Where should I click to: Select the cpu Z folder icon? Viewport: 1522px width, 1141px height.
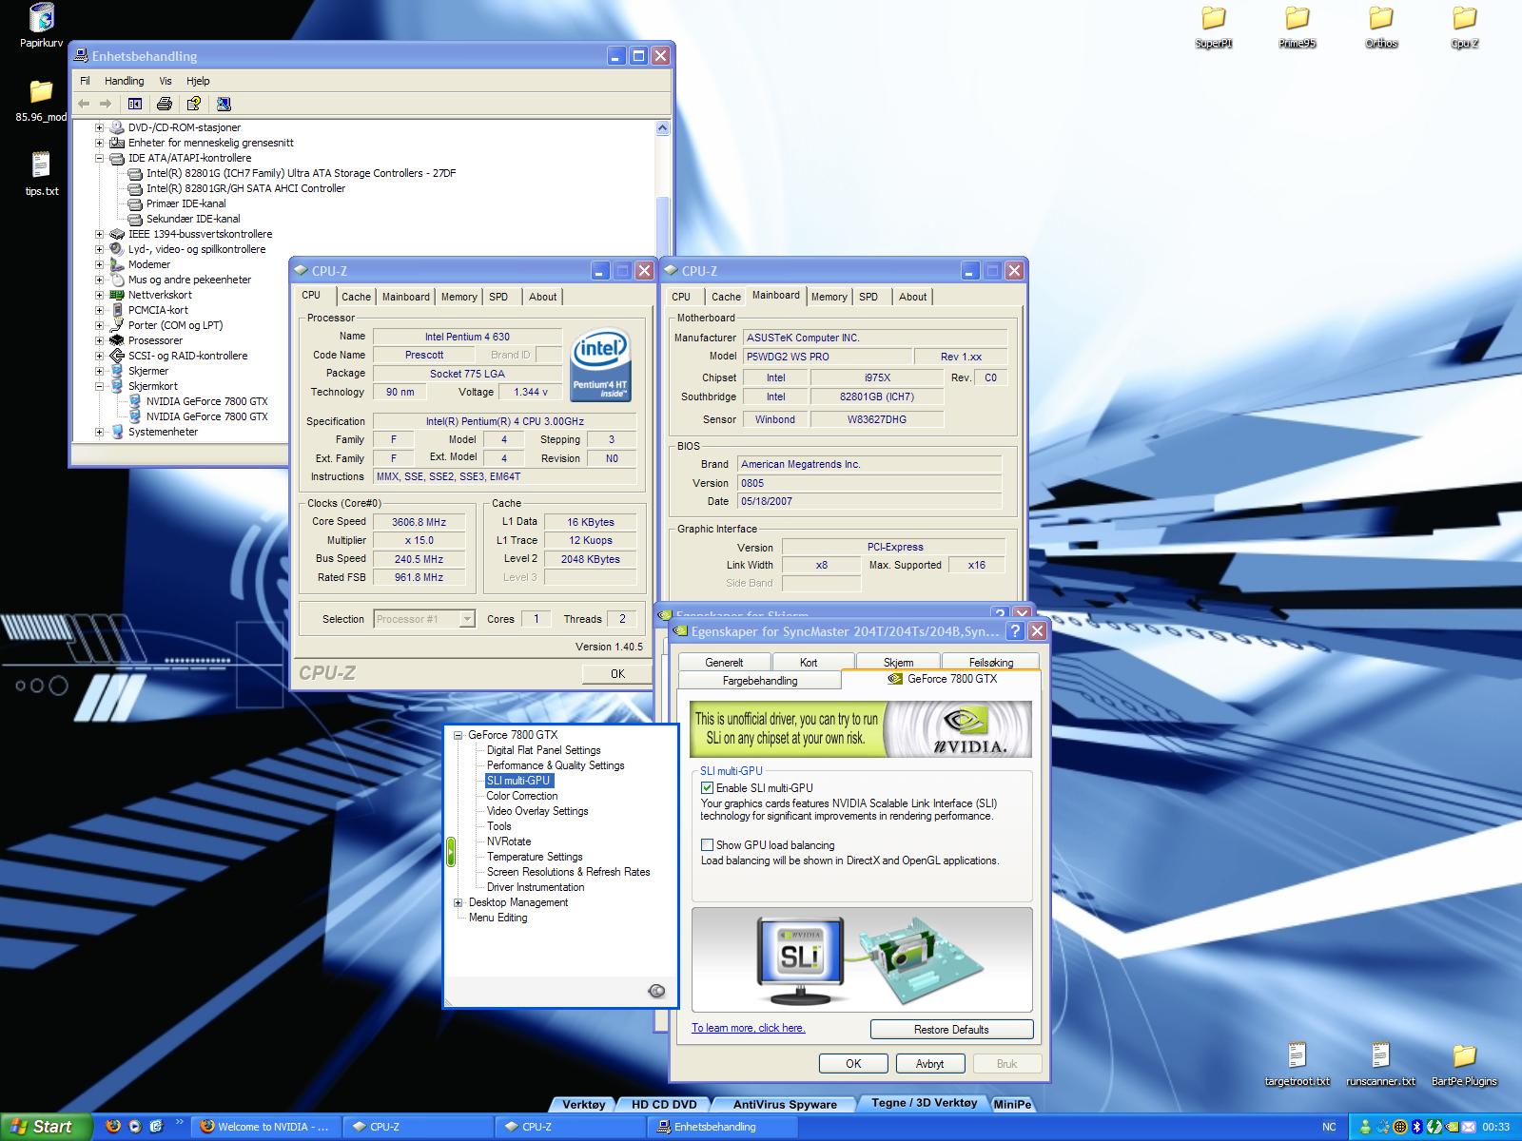1465,27
